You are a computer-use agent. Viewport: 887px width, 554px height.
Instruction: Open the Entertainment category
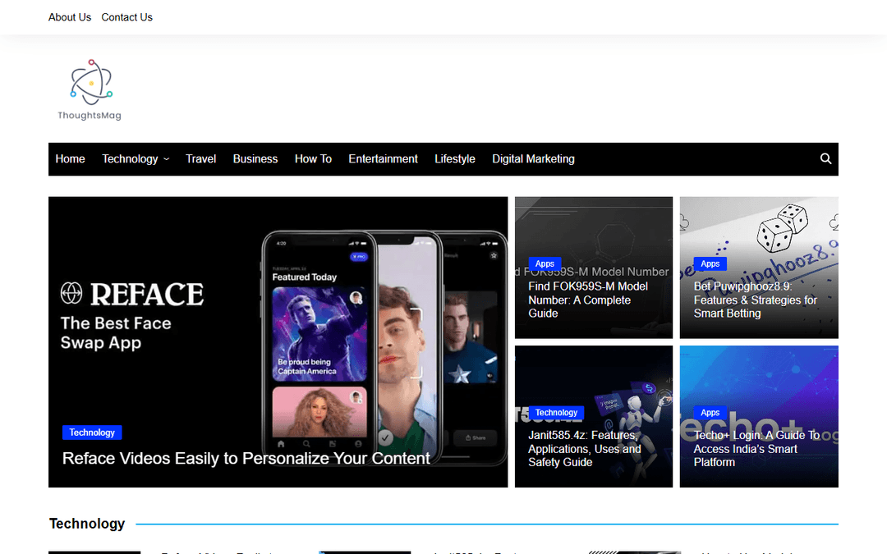tap(383, 159)
